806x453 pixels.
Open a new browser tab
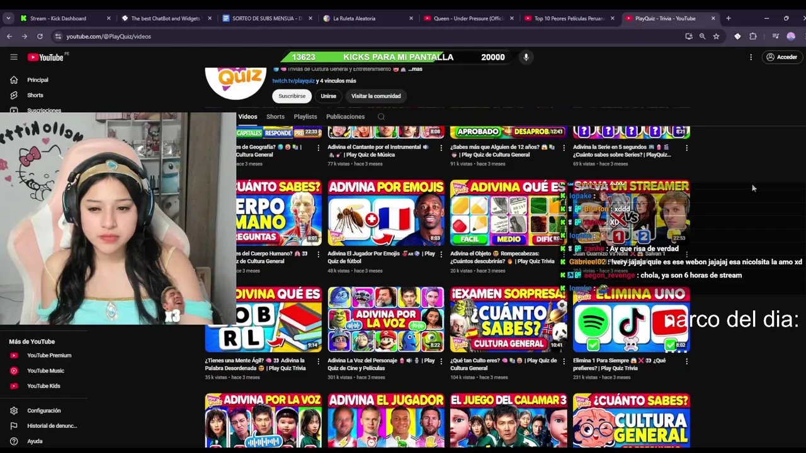coord(728,18)
